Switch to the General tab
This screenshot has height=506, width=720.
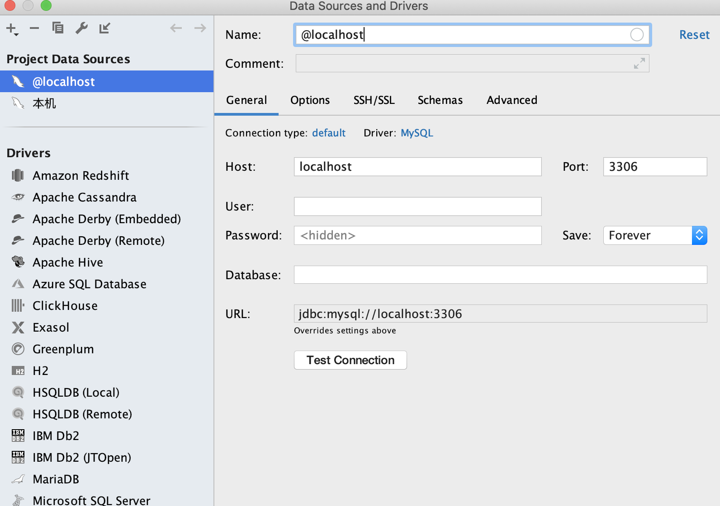click(246, 100)
